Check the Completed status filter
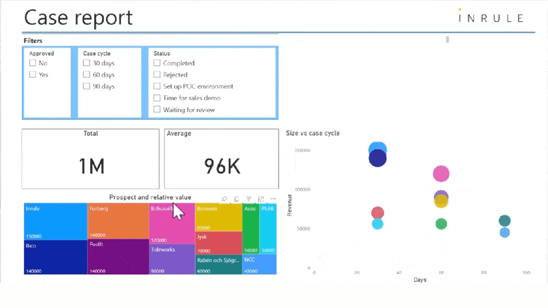 click(x=157, y=63)
